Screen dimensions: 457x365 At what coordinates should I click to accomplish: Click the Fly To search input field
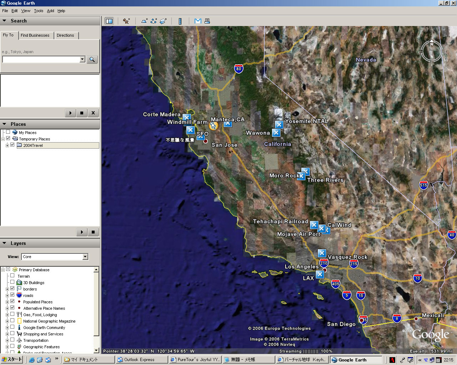click(x=41, y=59)
